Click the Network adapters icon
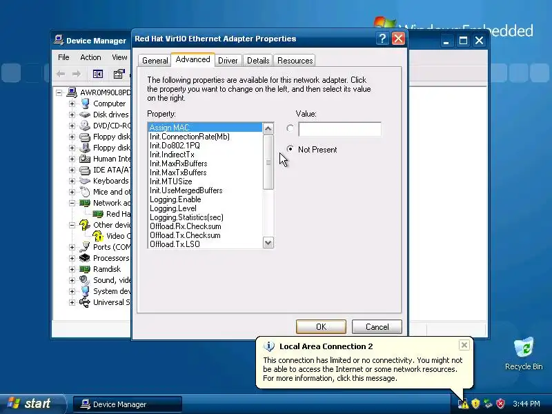The width and height of the screenshot is (552, 414). click(85, 203)
